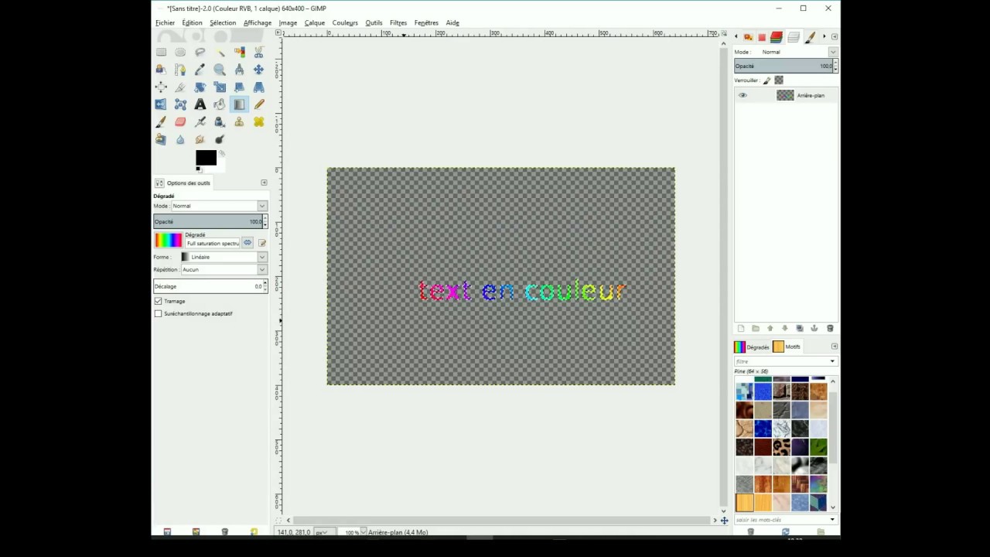Toggle lock pixels brush icon
Screen dimensions: 990x557
(767, 80)
